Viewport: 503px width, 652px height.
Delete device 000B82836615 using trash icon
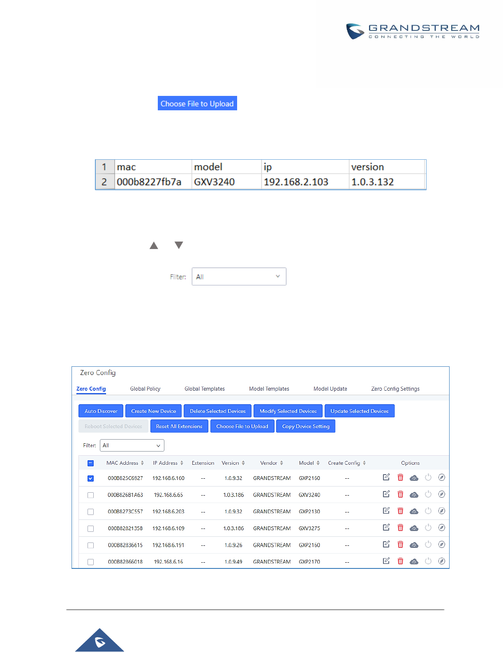(400, 545)
